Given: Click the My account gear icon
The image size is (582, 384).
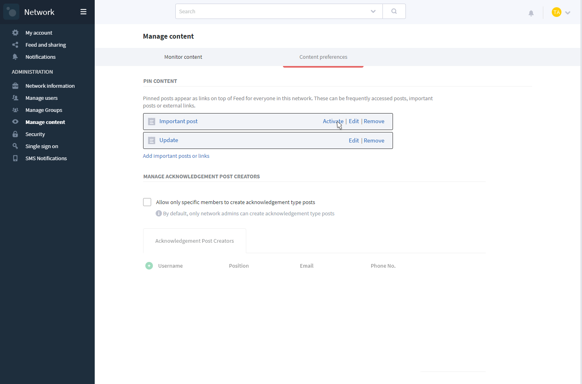Looking at the screenshot, I should [x=15, y=33].
